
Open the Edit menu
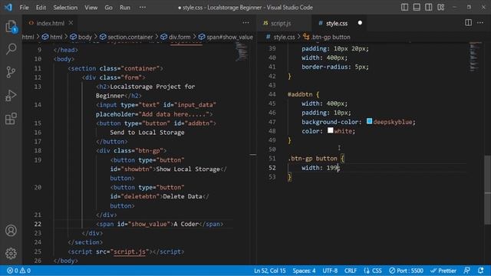point(41,7)
